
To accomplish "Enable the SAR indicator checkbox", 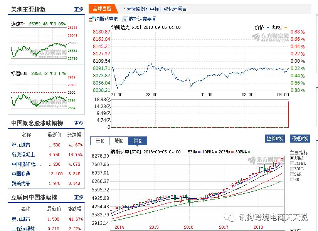I will click(x=292, y=174).
